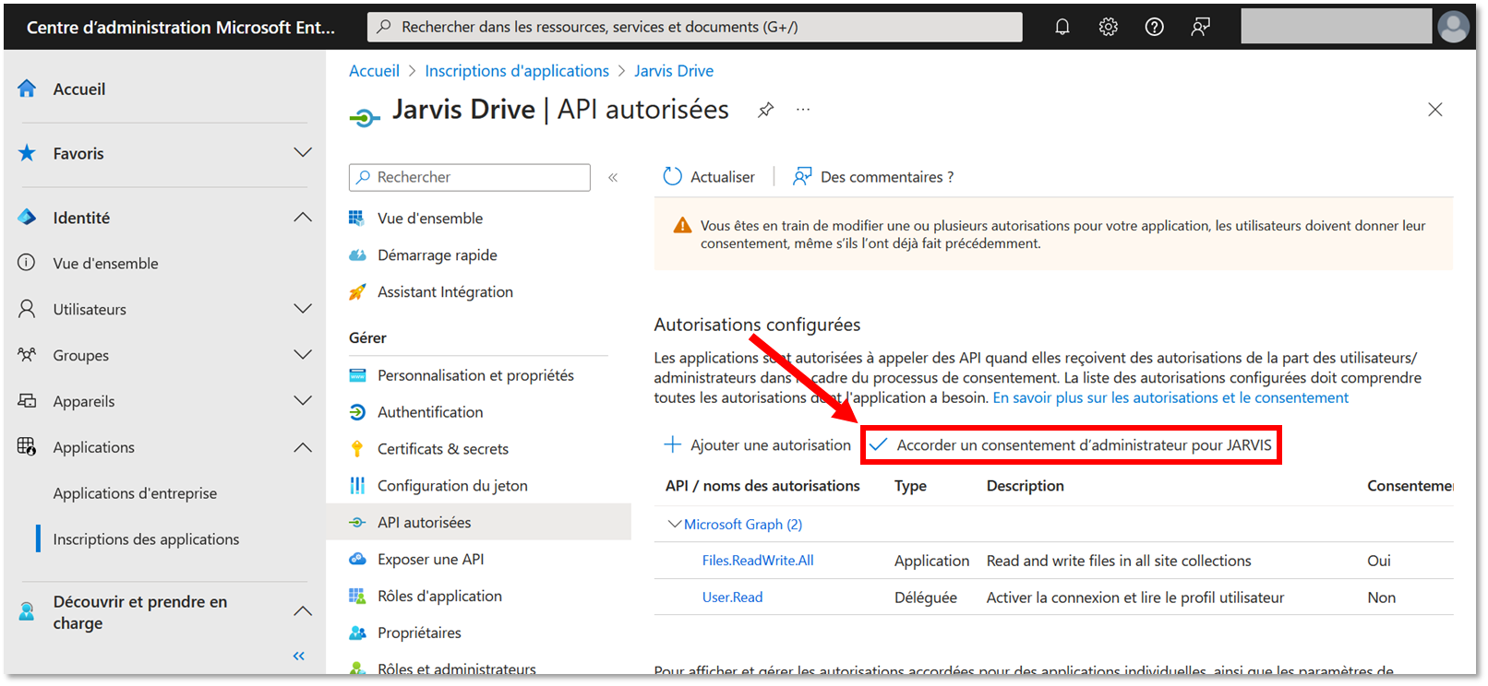Screen dimensions: 1488x686
Task: Open the User.Read permission link
Action: [732, 597]
